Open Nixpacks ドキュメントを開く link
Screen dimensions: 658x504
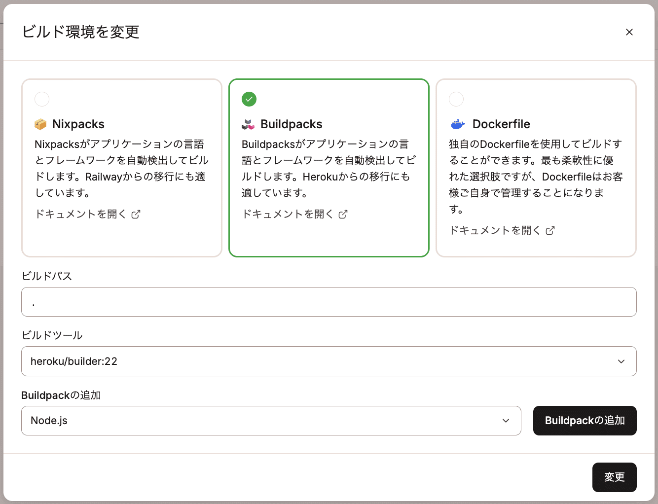(x=80, y=214)
